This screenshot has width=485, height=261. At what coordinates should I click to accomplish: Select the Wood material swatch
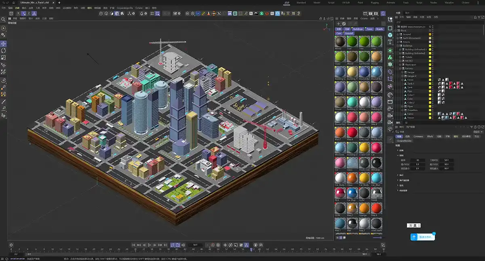pos(340,42)
